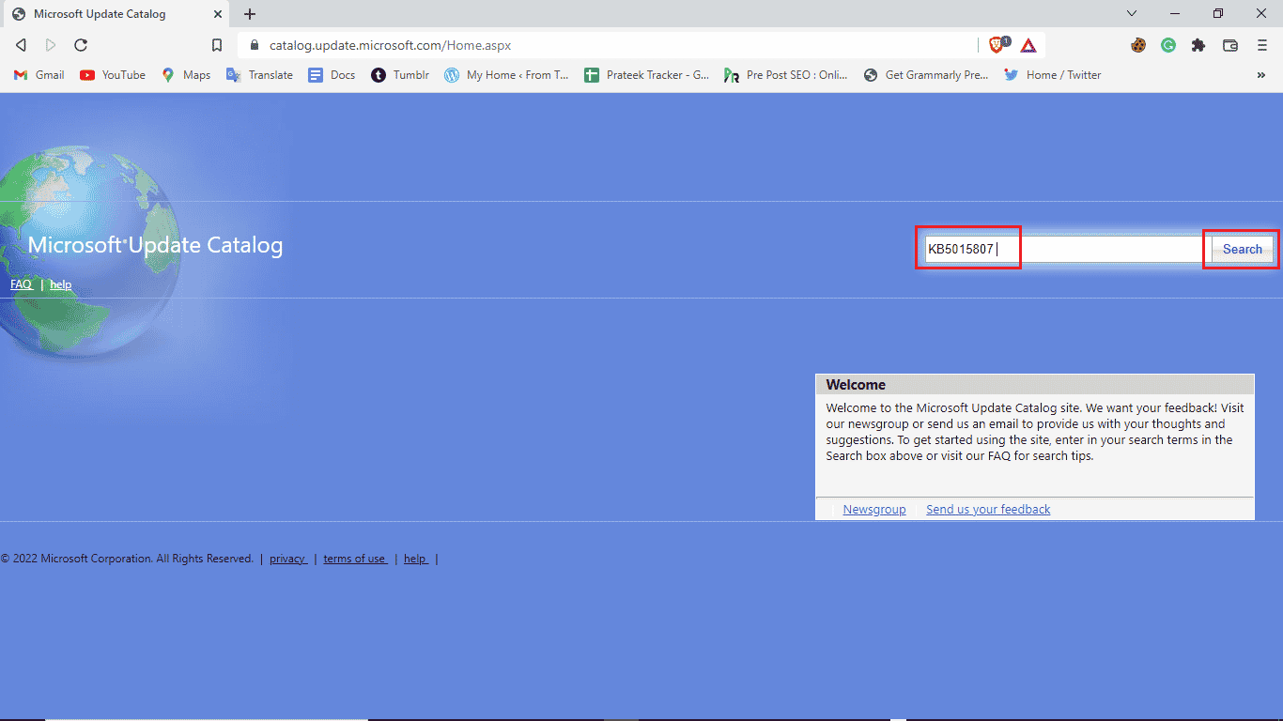Open the browser main menu icon

point(1262,45)
